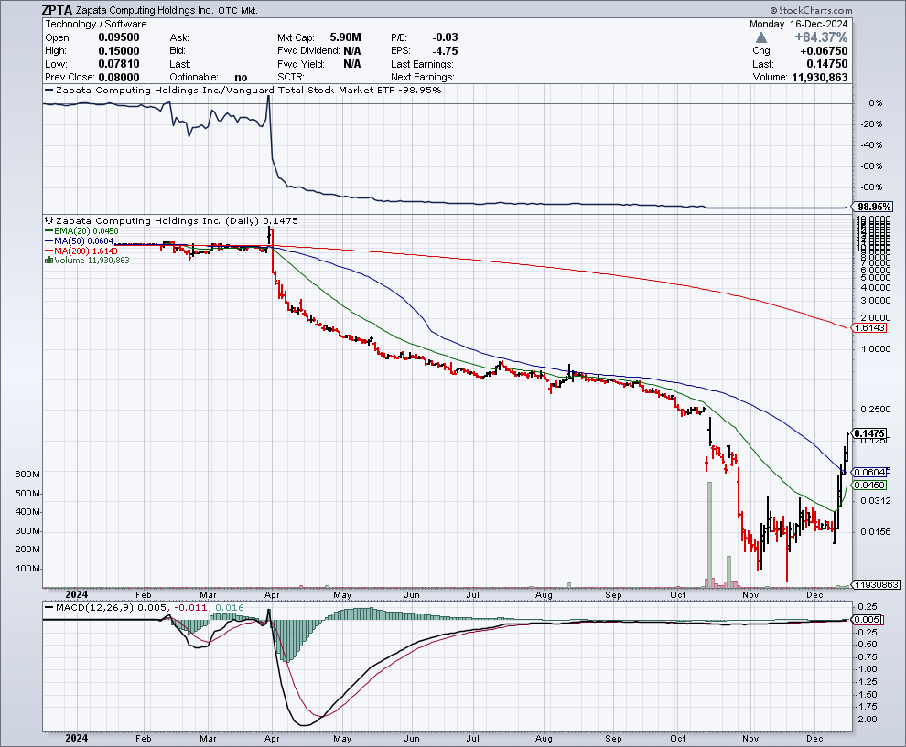Click the MA(50) 0.0604 legend entry
Screen dimensions: 906x747
coord(79,240)
